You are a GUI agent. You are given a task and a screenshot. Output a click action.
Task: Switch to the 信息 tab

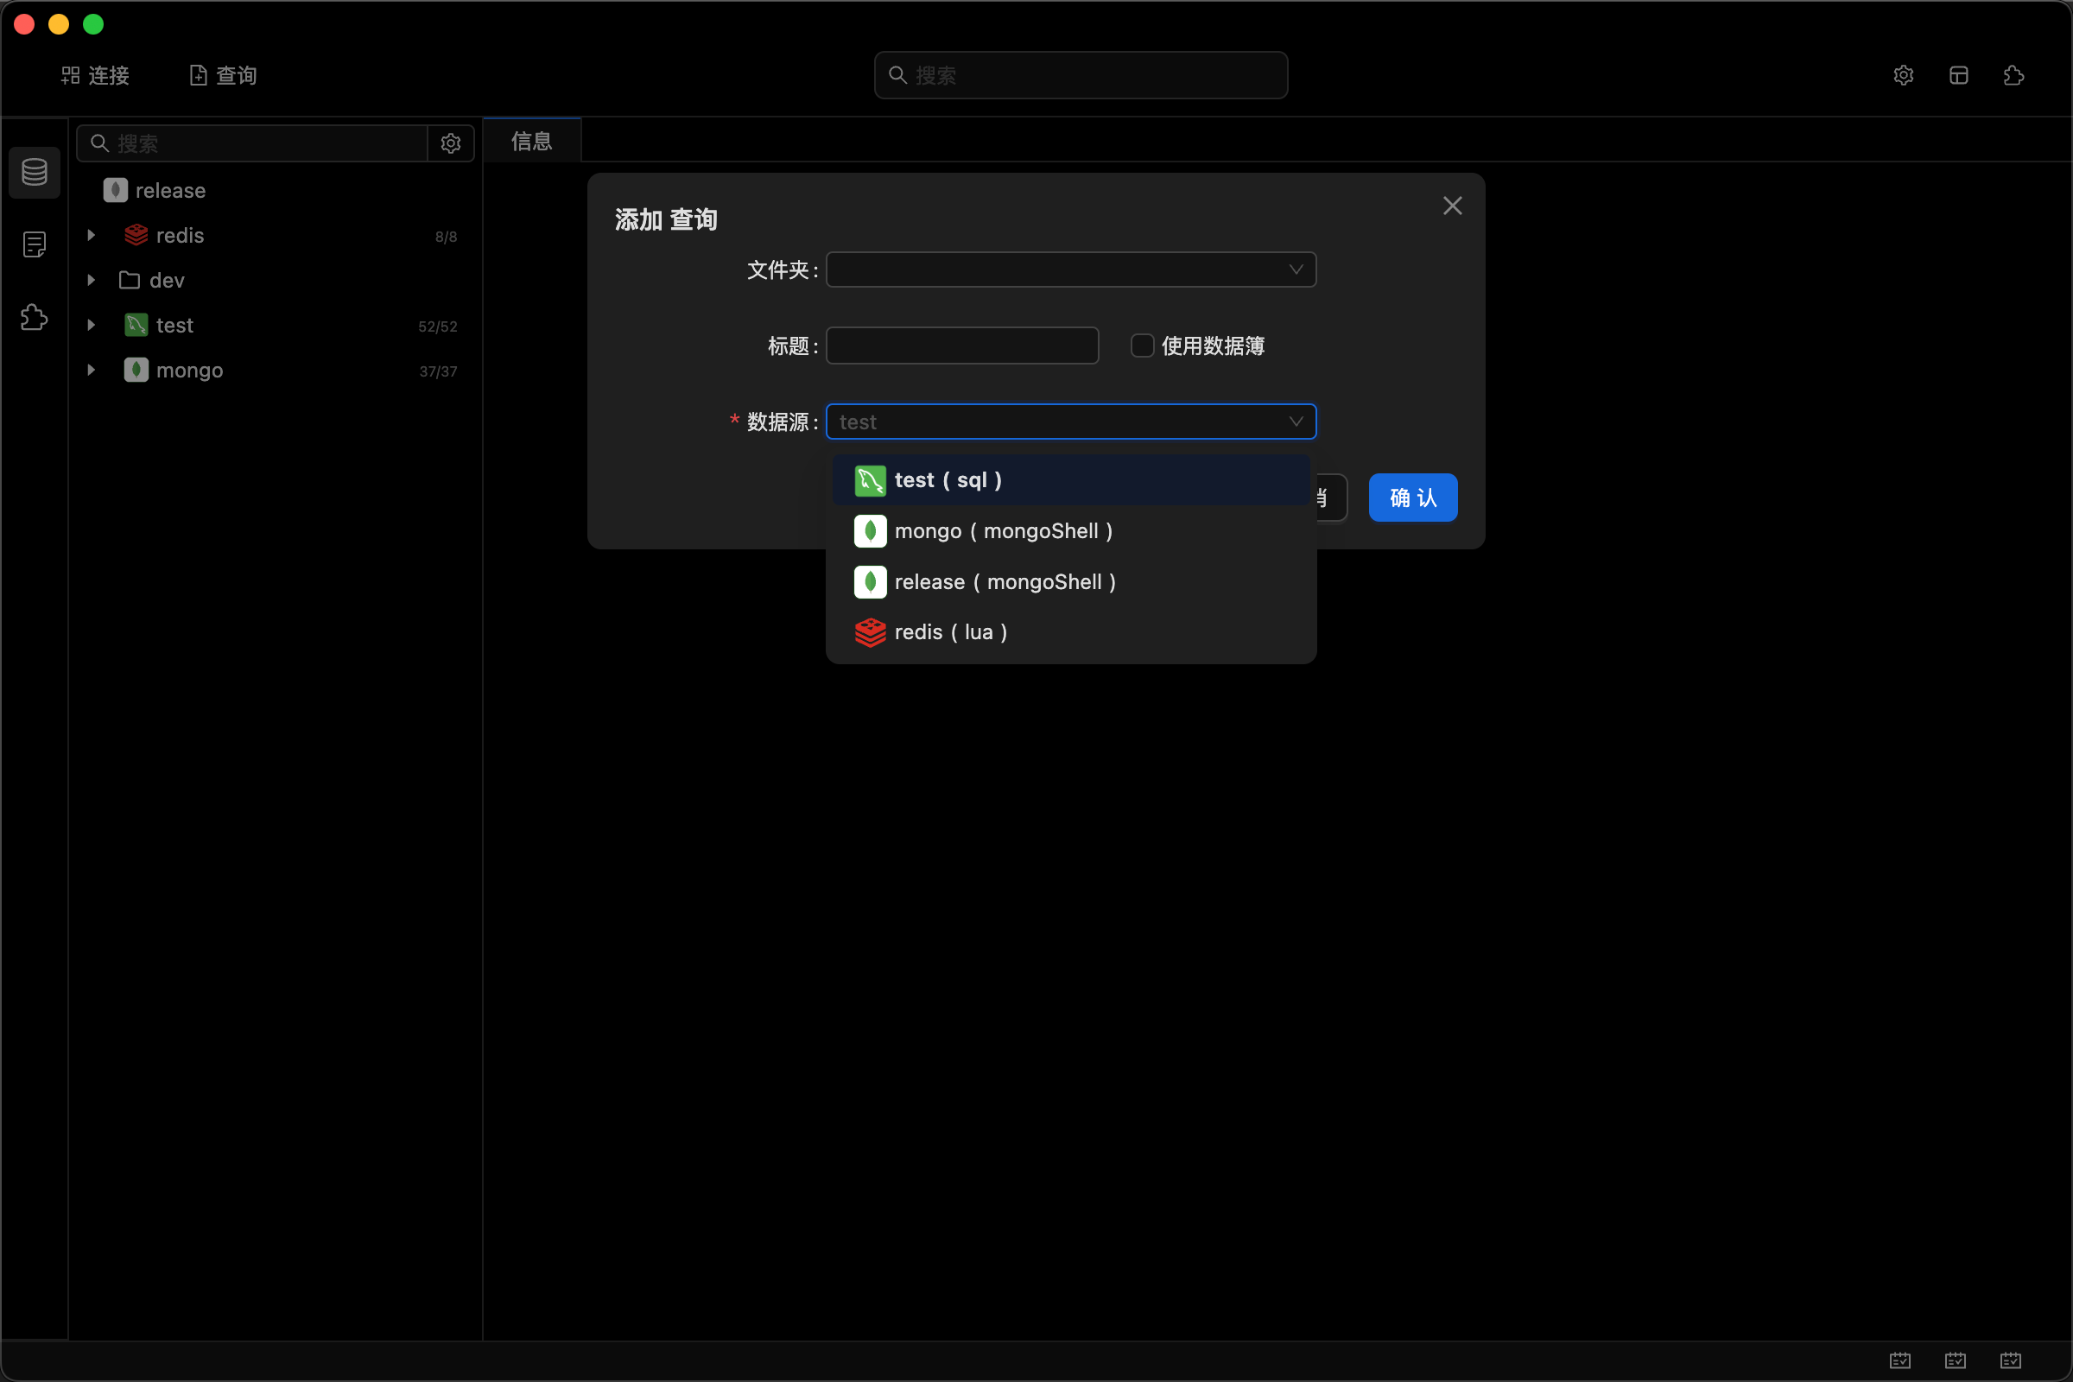pyautogui.click(x=531, y=141)
